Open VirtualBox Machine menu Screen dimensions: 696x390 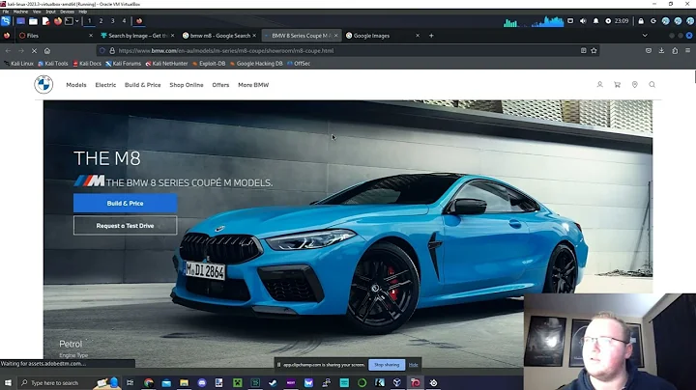click(x=20, y=12)
